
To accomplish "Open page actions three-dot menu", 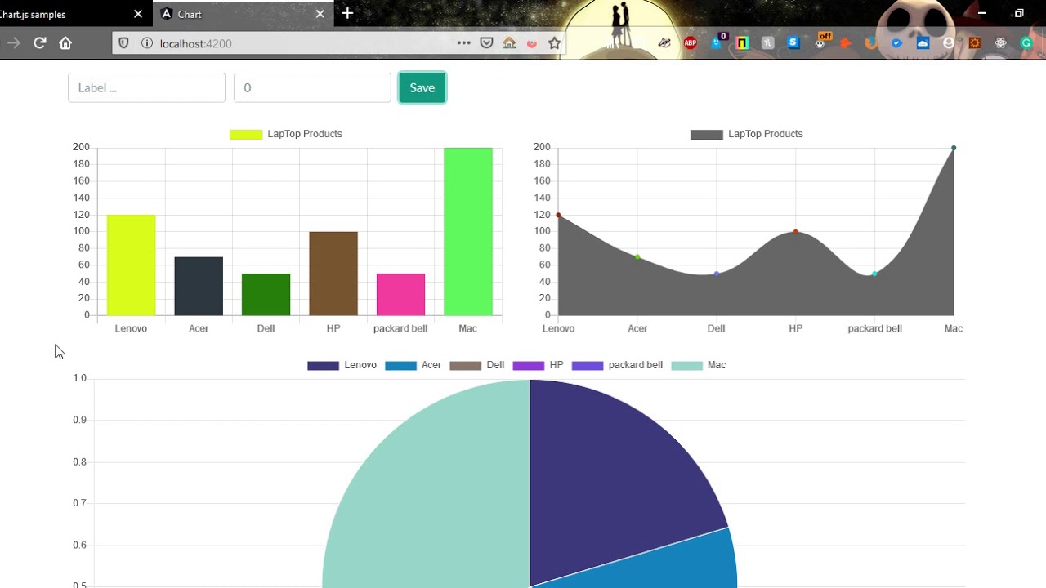I will (x=463, y=43).
